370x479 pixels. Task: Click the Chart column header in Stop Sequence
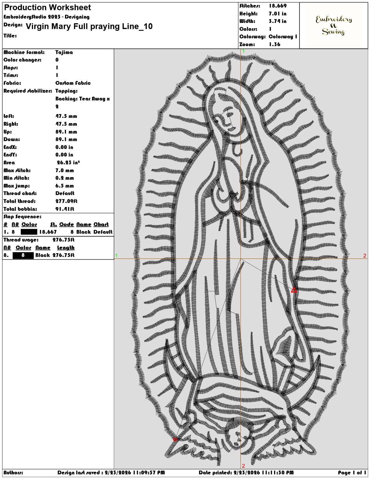coord(101,224)
